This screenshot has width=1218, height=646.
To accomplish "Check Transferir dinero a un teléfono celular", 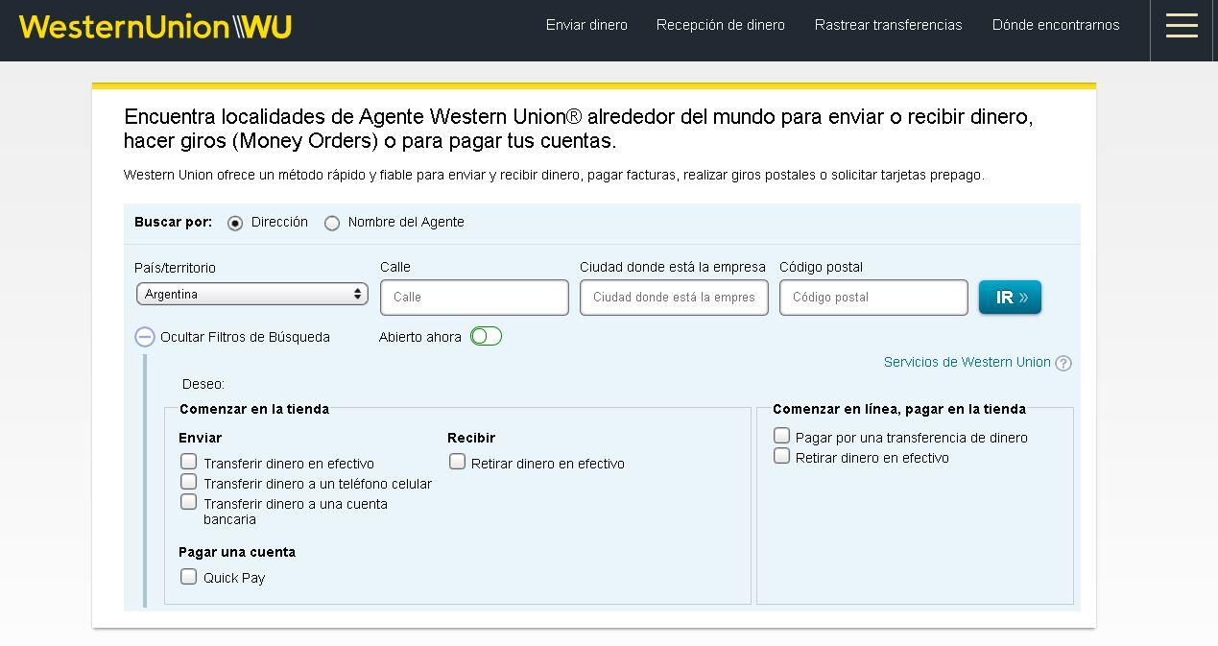I will 189,482.
